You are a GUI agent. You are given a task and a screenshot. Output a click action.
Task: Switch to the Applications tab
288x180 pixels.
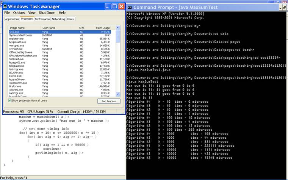12,19
